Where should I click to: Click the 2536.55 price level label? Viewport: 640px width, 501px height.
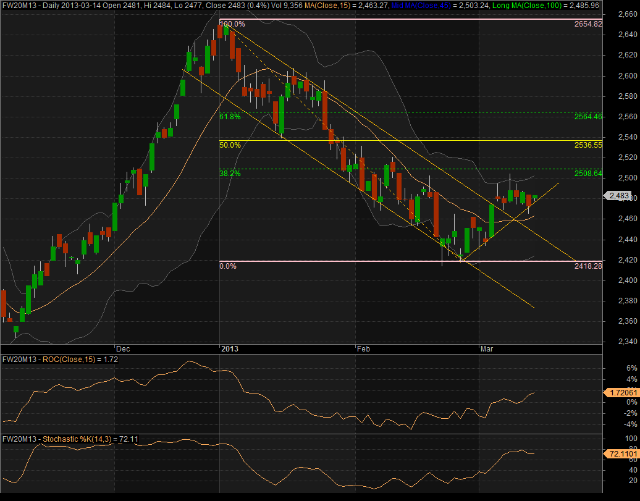click(x=587, y=145)
